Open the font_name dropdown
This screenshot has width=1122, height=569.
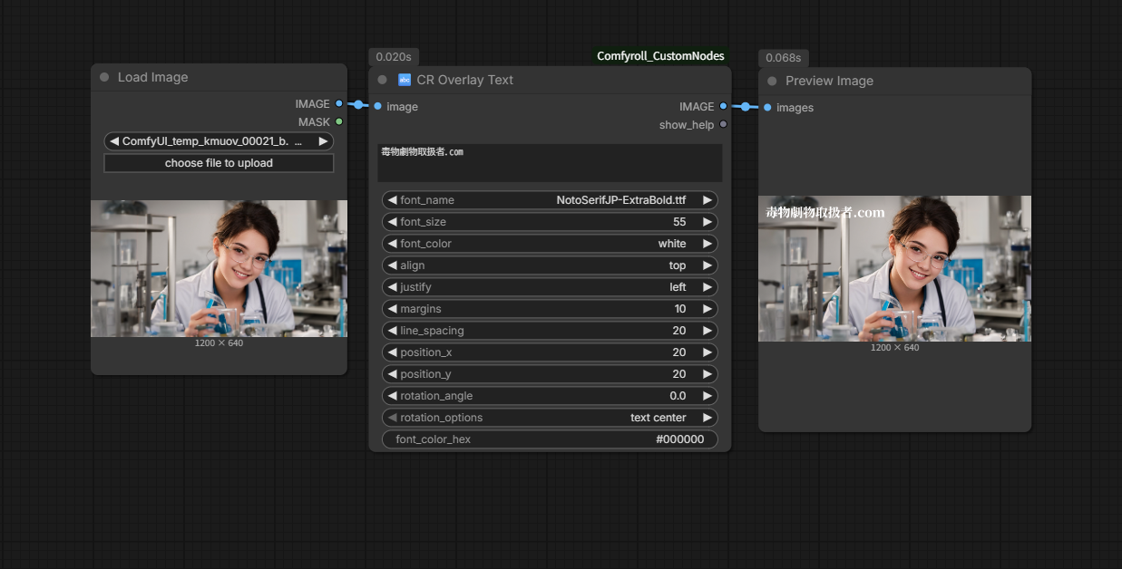point(550,200)
